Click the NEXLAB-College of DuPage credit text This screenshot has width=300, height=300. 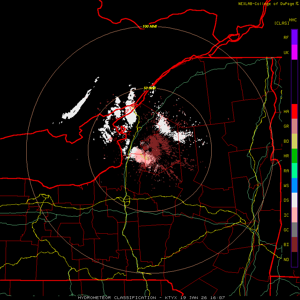[266, 4]
